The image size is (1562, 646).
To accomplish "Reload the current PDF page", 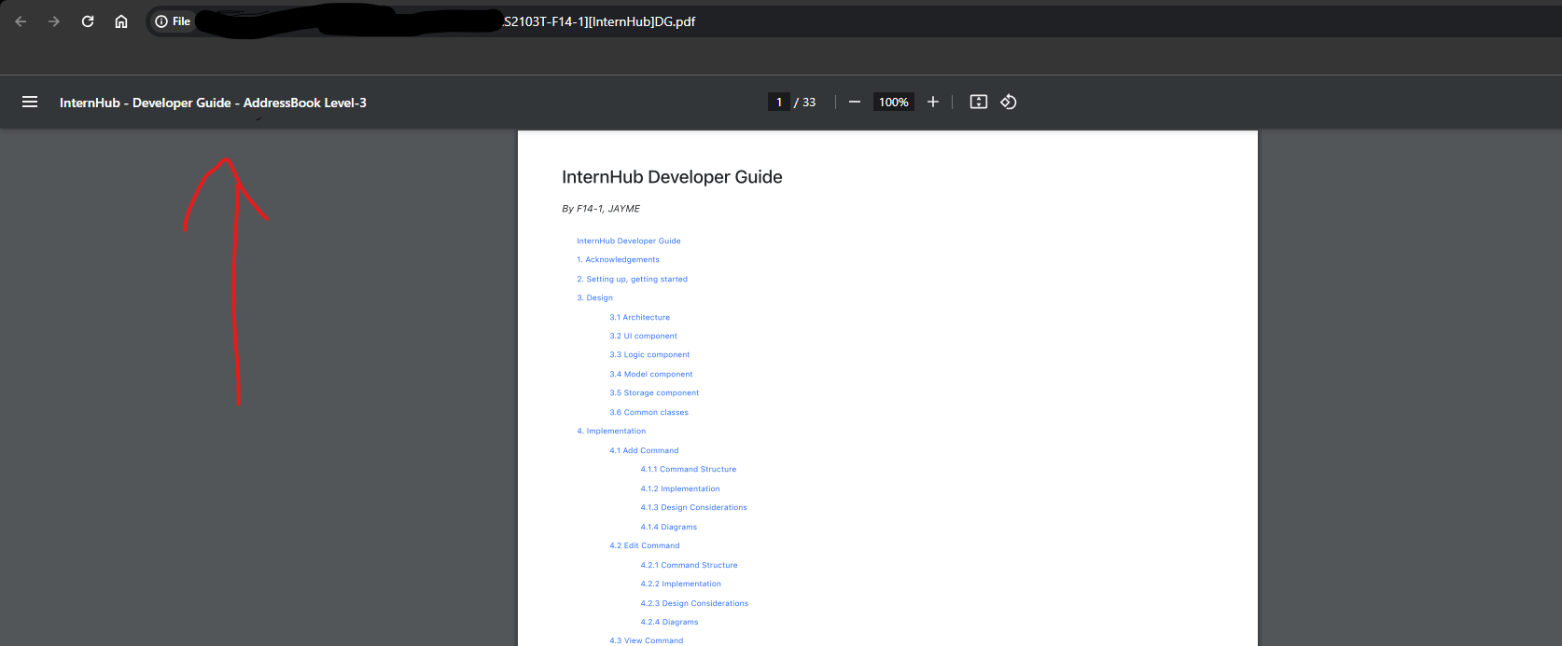I will pos(88,21).
